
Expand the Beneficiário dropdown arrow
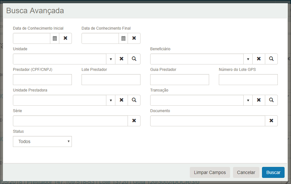(x=248, y=59)
